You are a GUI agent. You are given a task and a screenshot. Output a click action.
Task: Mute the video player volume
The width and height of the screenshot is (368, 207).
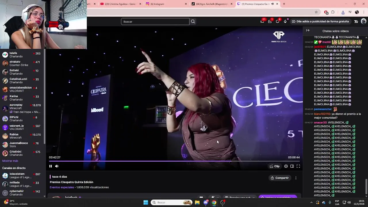(57, 166)
